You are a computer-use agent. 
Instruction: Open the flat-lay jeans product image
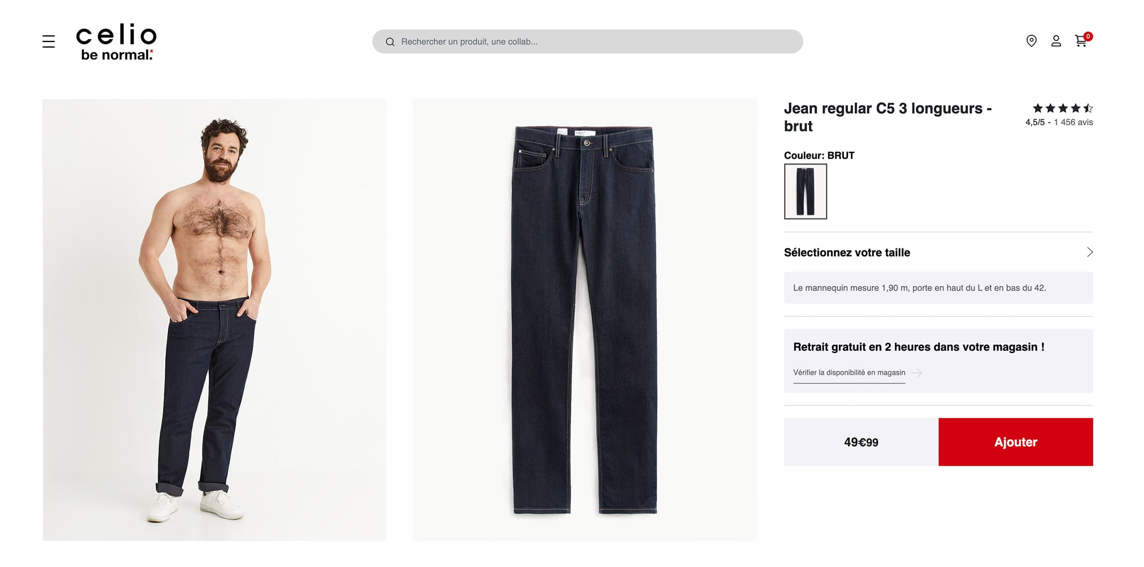coord(584,320)
